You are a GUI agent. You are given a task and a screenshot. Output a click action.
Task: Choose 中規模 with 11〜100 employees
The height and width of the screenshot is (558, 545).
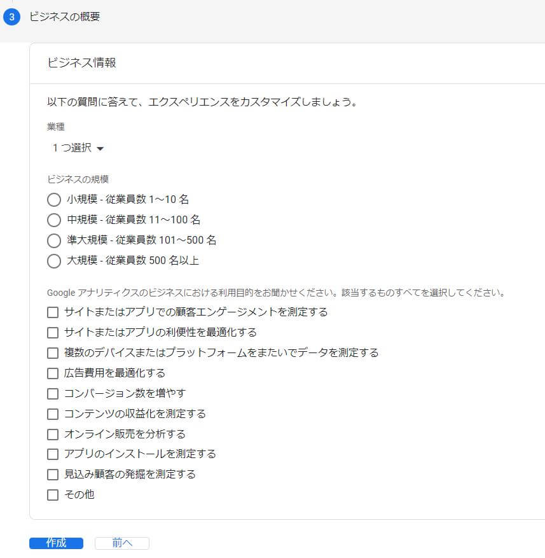point(54,220)
